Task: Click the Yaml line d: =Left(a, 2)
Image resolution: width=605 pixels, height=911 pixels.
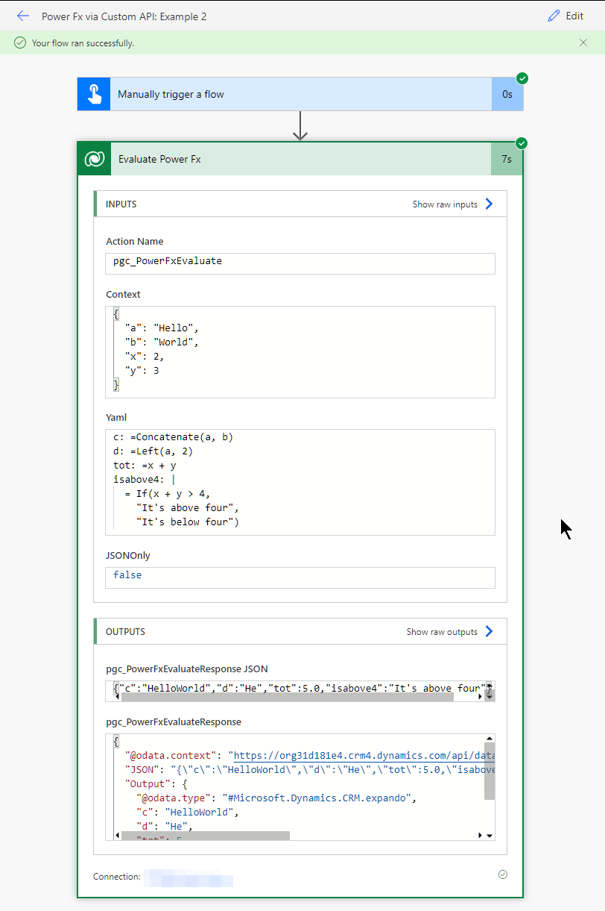Action: pos(153,451)
